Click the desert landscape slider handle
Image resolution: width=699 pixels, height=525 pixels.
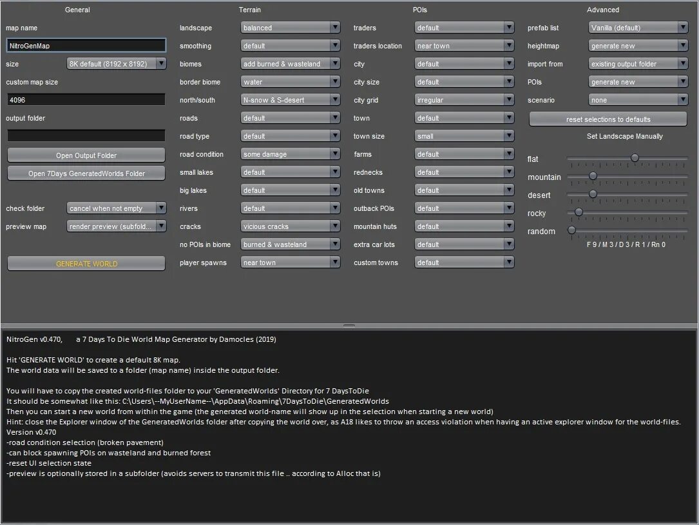[593, 193]
